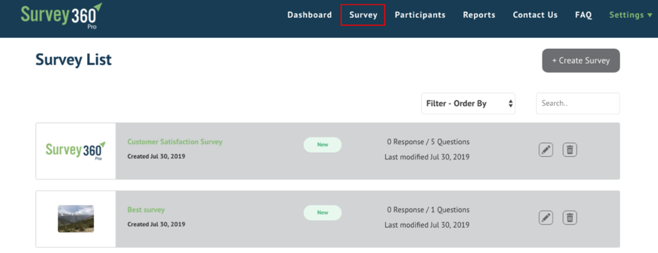Open the Settings dropdown menu
This screenshot has width=658, height=253.
(630, 15)
